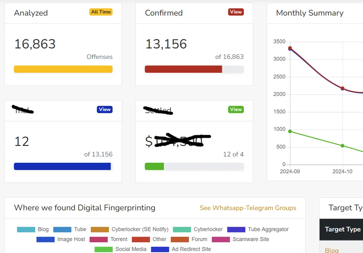The image size is (363, 253).
Task: Toggle the Blog legend entry in chart
Action: pos(33,229)
